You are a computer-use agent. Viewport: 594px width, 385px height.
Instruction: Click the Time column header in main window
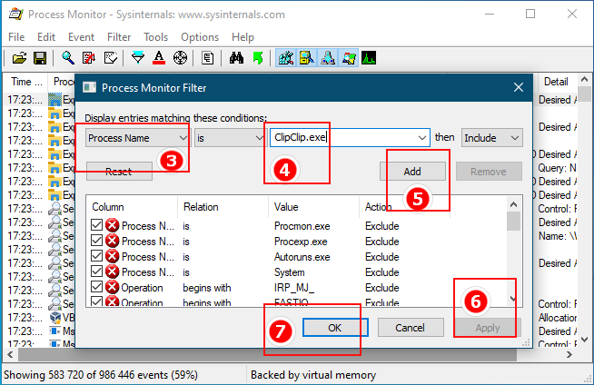[x=25, y=82]
